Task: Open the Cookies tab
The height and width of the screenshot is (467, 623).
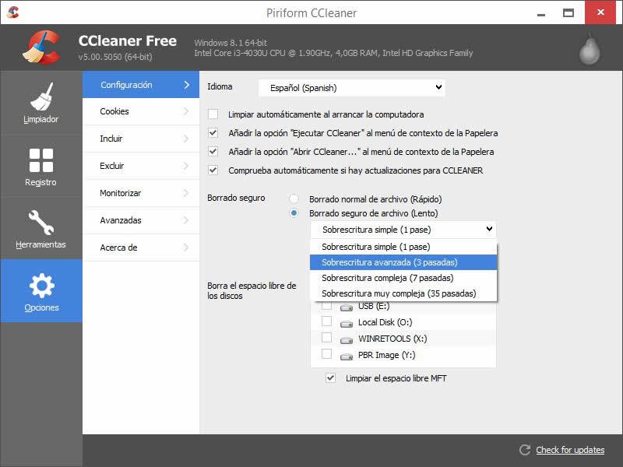Action: pos(141,111)
